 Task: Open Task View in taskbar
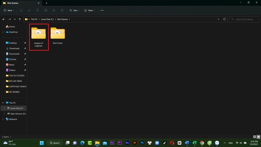[68, 143]
